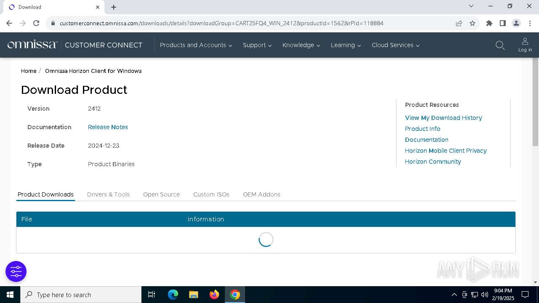Open the Release Notes link

(108, 127)
